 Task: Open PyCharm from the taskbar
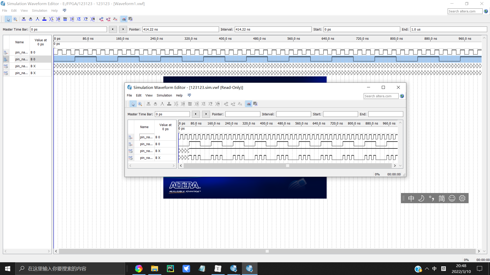coord(170,269)
